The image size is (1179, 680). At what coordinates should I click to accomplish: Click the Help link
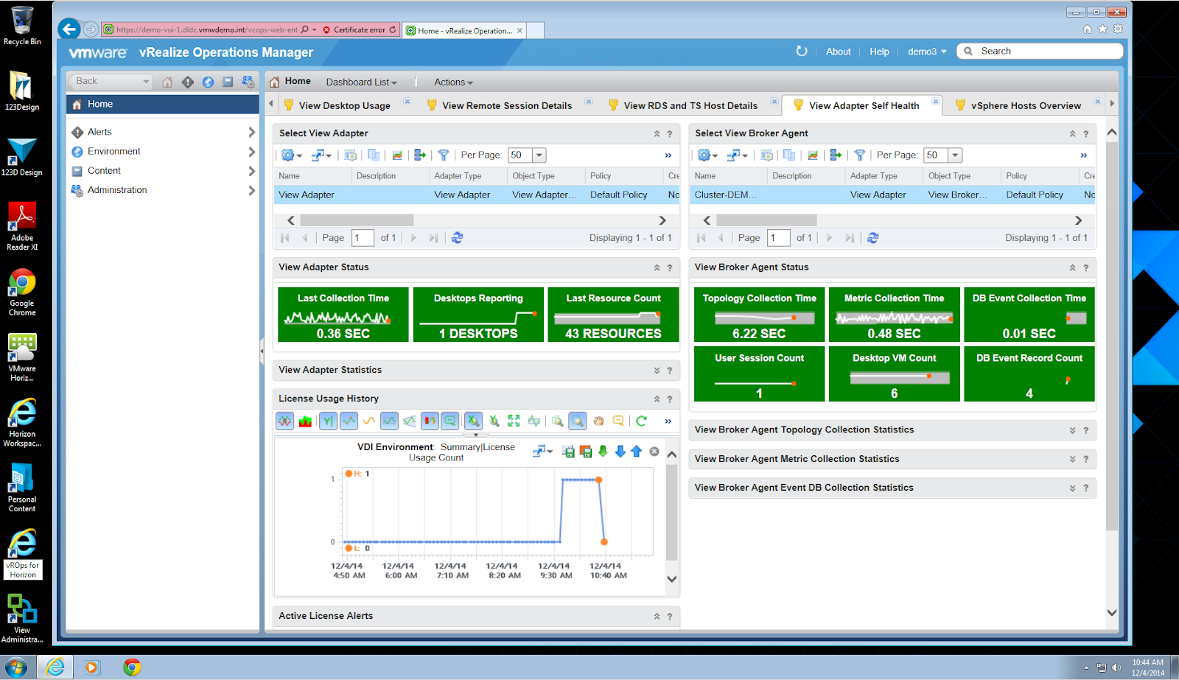click(879, 52)
